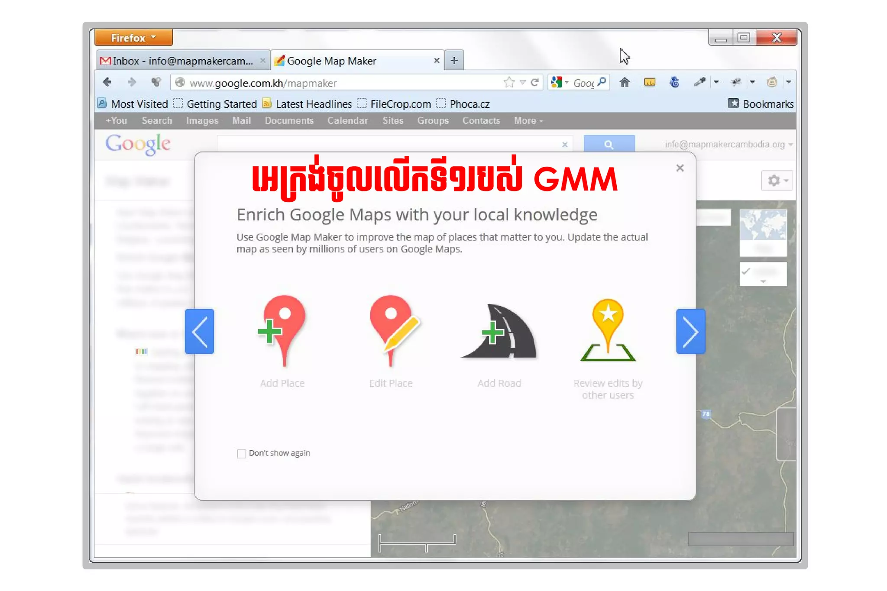Viewport: 887px width, 591px height.
Task: Click the blue Google search button
Action: point(609,144)
